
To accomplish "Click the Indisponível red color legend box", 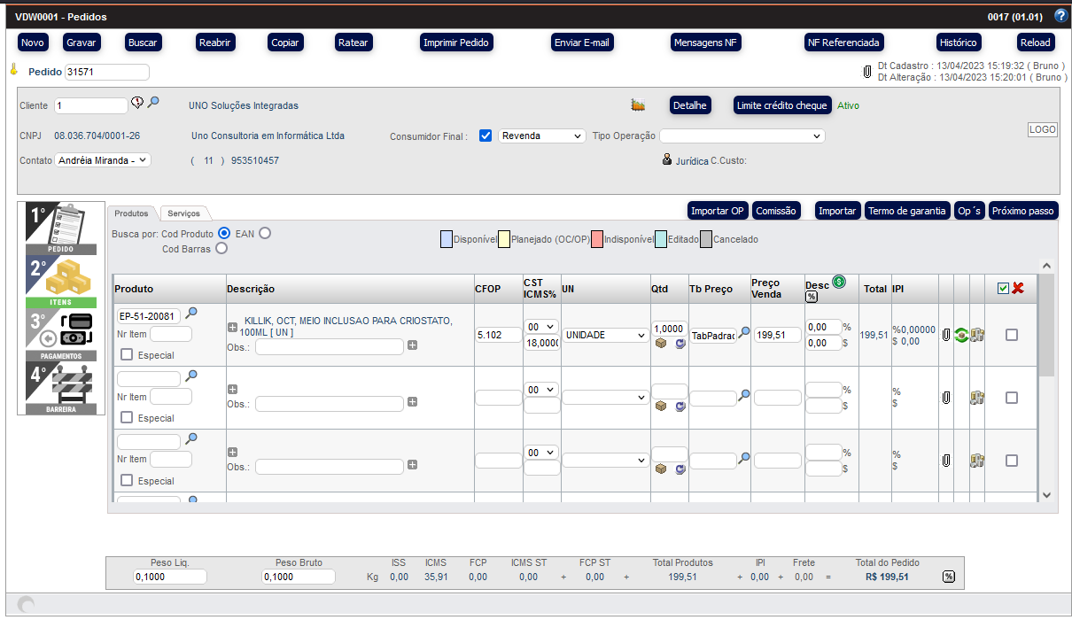I will [x=596, y=239].
